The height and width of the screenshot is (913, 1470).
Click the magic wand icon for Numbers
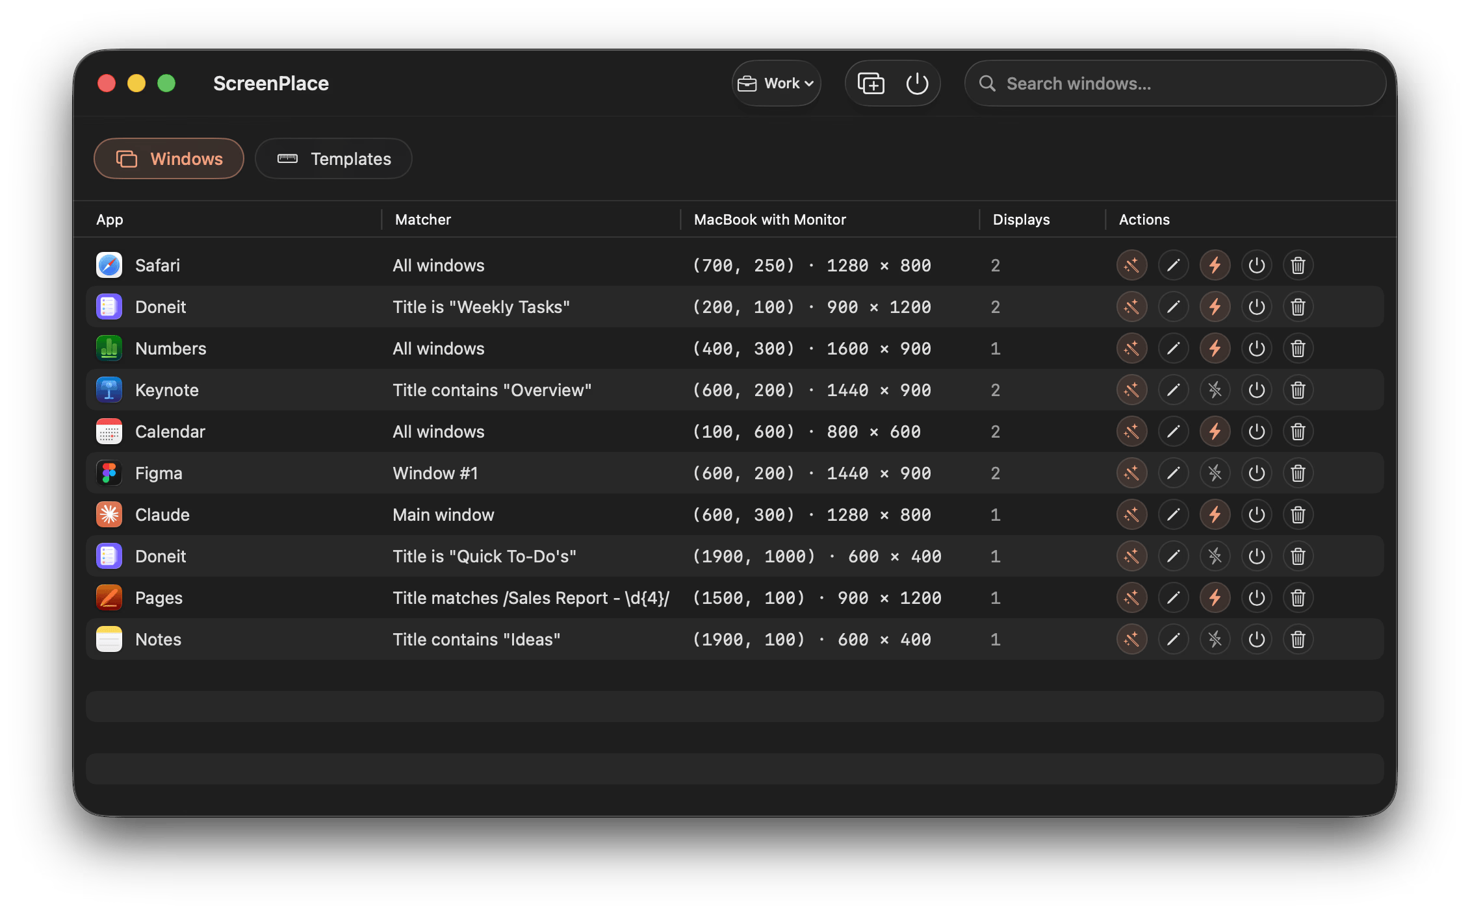(x=1131, y=348)
